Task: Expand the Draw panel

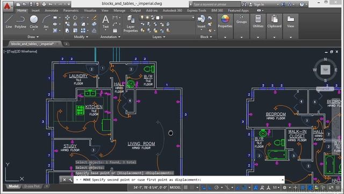Action: 33,37
